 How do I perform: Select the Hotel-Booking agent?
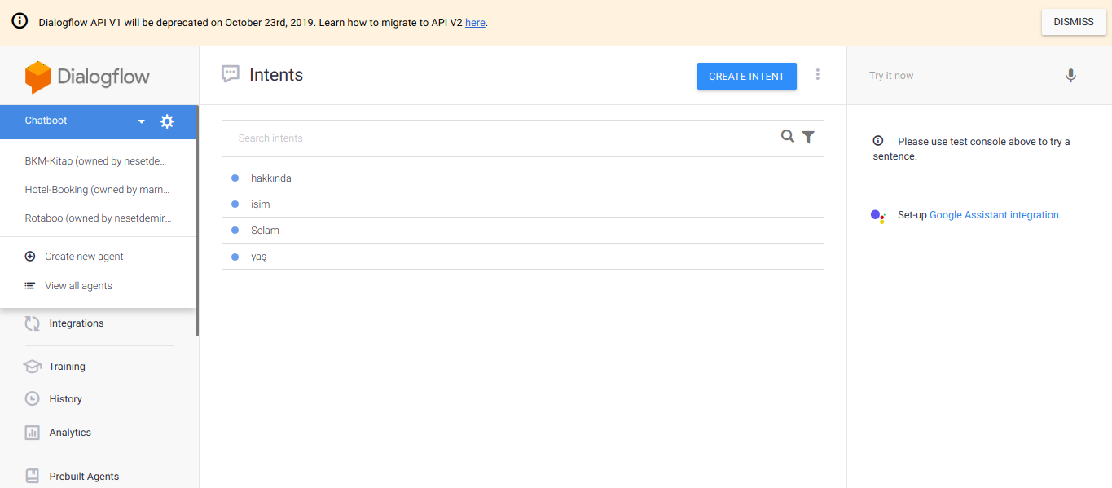[x=98, y=190]
